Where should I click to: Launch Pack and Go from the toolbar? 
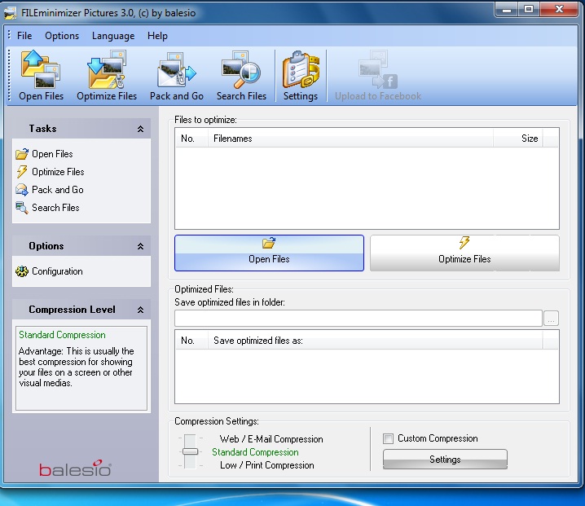point(177,76)
